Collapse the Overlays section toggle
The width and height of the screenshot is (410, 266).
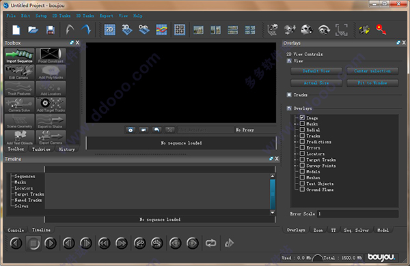click(x=289, y=108)
